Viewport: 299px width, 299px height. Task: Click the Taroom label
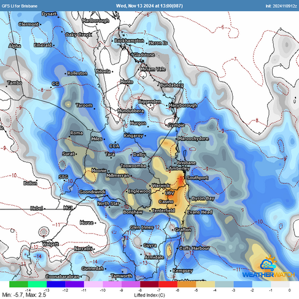coord(84,105)
